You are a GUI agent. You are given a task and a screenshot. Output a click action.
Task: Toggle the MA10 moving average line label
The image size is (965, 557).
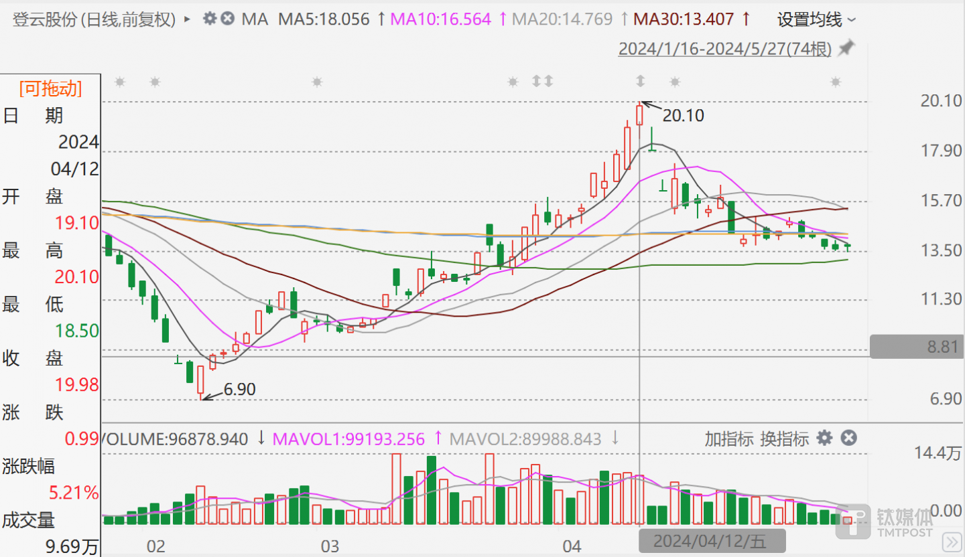[440, 19]
